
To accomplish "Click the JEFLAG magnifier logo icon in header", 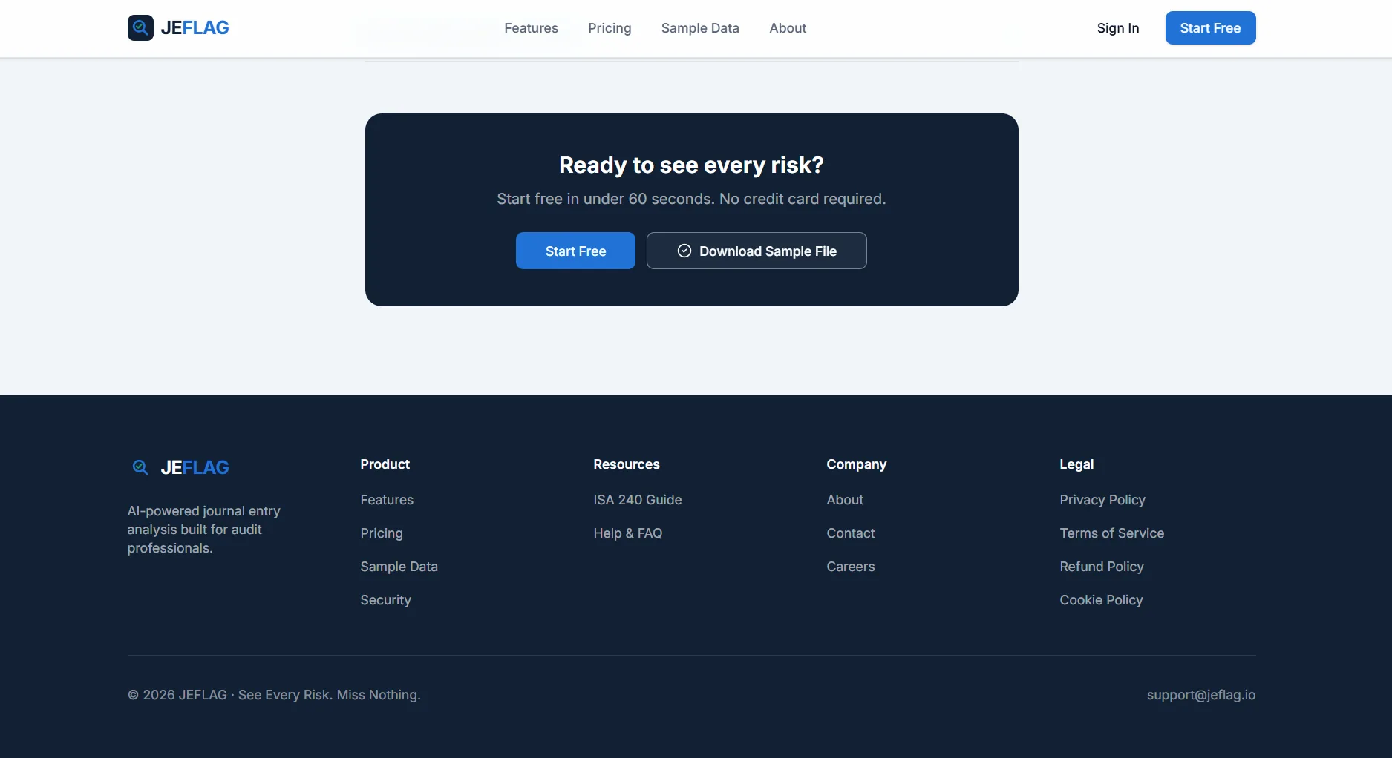I will click(x=140, y=27).
